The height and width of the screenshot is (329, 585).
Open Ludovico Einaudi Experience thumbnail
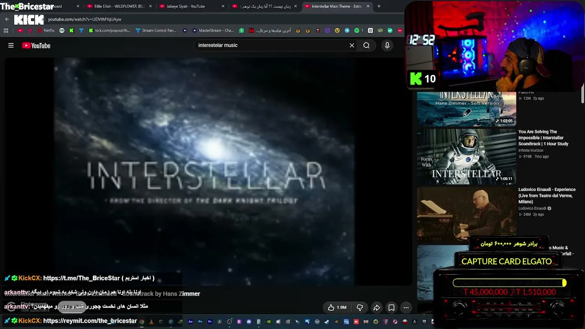[466, 214]
